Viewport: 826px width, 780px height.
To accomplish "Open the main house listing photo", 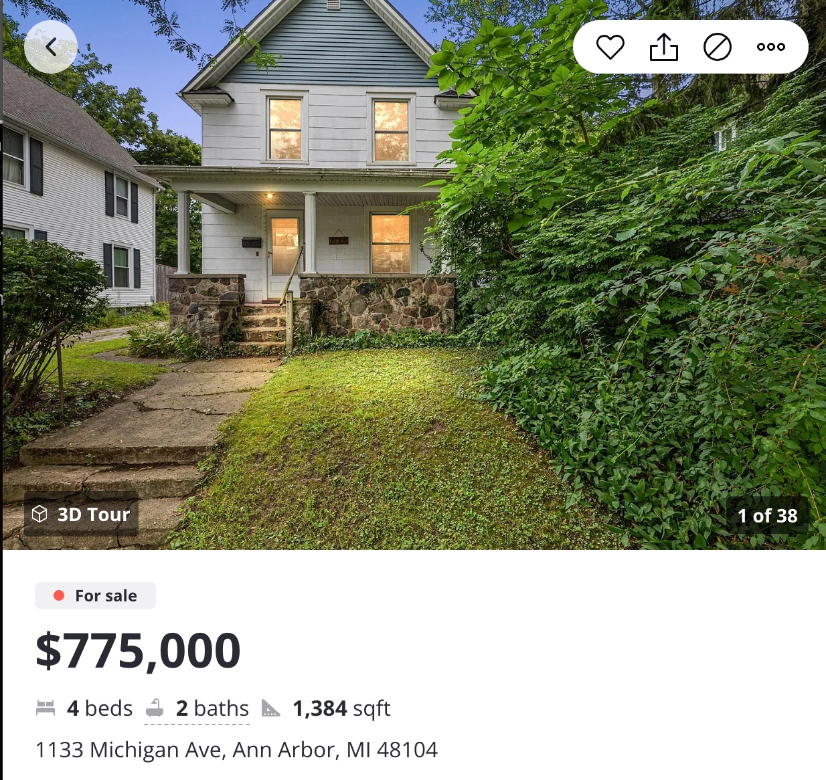I will point(414,275).
